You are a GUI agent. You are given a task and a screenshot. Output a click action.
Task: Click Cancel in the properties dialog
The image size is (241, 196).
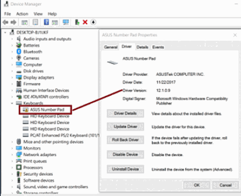pos(226,185)
